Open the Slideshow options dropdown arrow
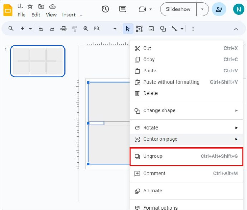The height and width of the screenshot is (210, 247). [202, 9]
